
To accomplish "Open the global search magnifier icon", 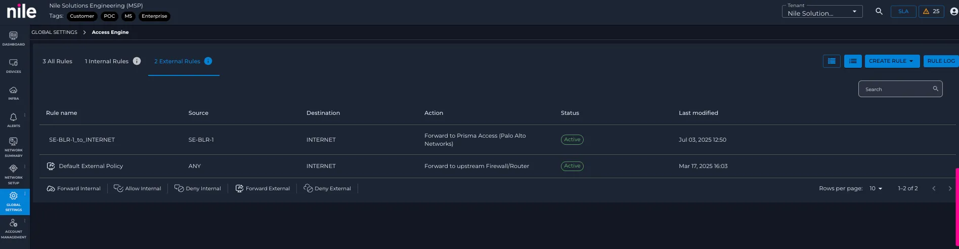I will (879, 11).
